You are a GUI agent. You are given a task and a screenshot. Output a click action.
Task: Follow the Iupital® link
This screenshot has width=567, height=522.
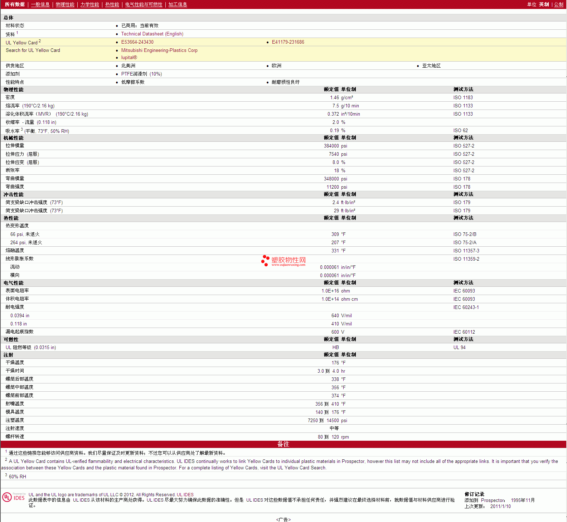(x=129, y=57)
